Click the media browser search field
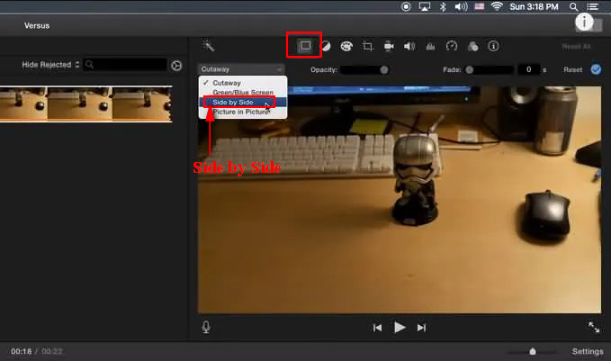 pos(125,64)
